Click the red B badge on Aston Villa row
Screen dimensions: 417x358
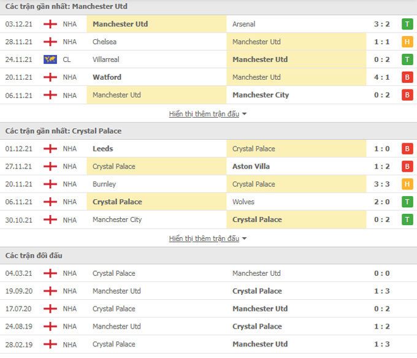[407, 167]
